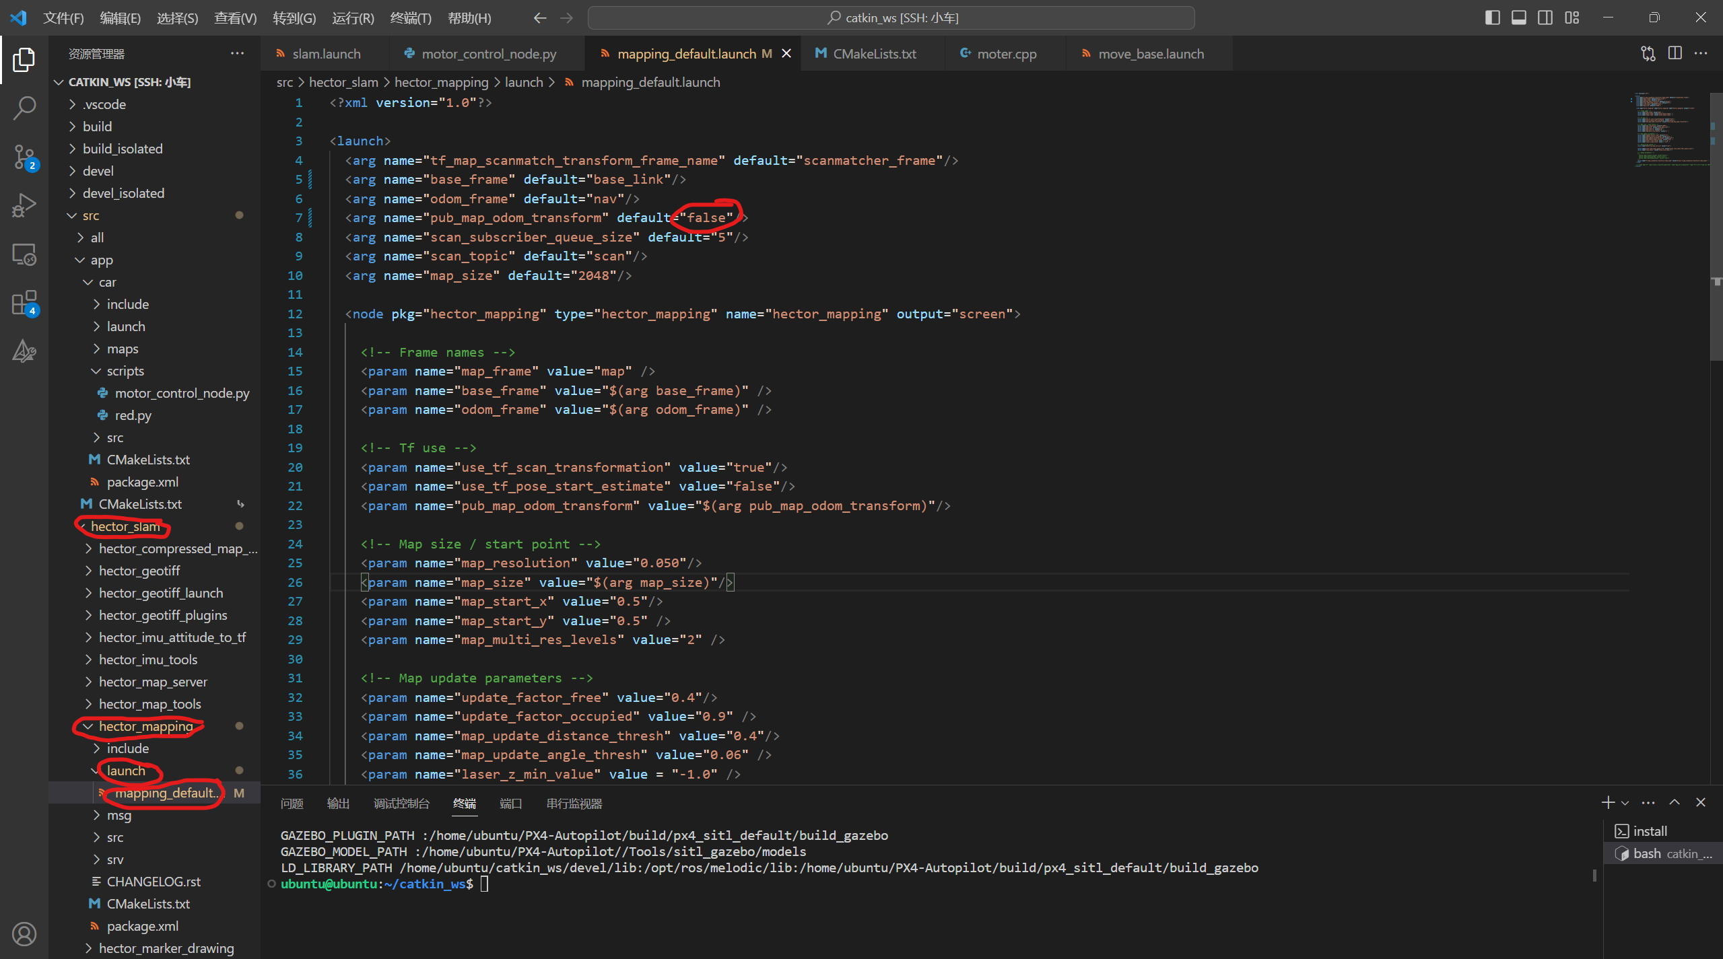Open the Extensions view icon

point(24,303)
